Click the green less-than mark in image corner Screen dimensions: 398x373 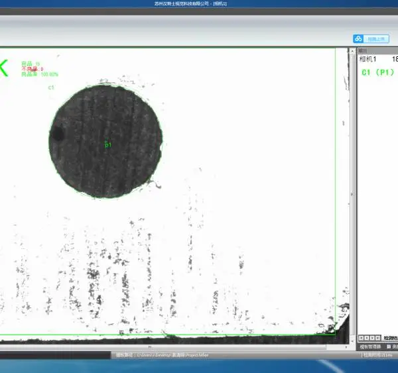[x=4, y=68]
